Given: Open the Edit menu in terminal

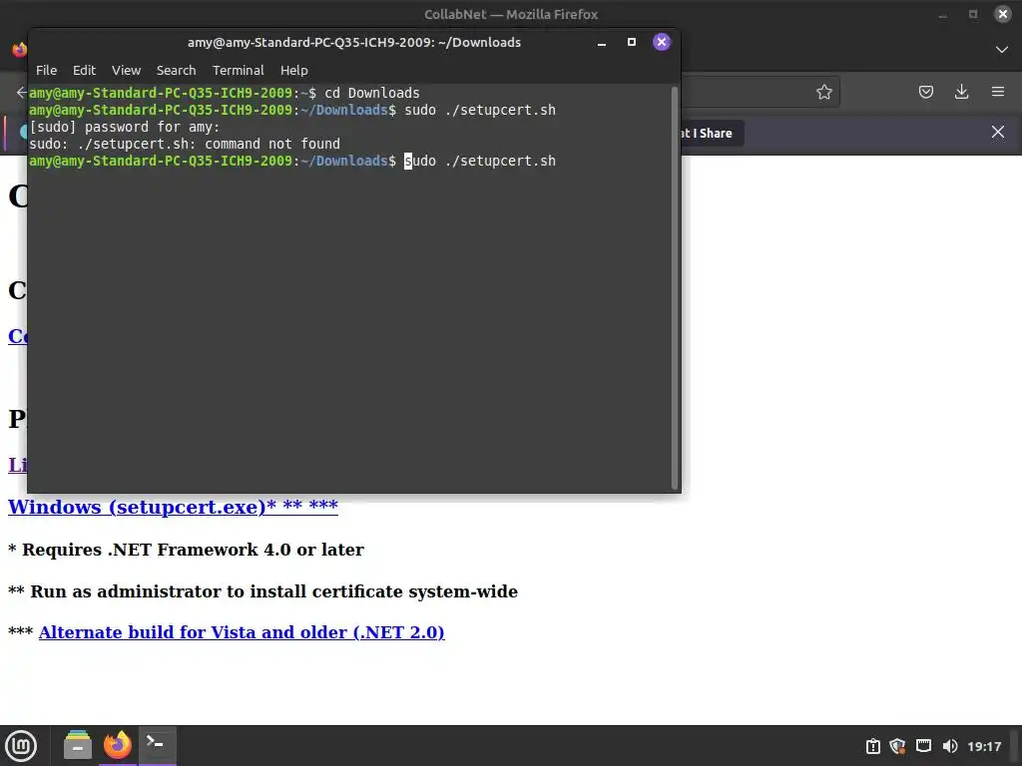Looking at the screenshot, I should pos(84,71).
